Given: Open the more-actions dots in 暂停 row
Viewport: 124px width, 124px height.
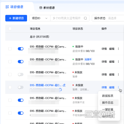Looking at the screenshot, I should click(x=118, y=75).
